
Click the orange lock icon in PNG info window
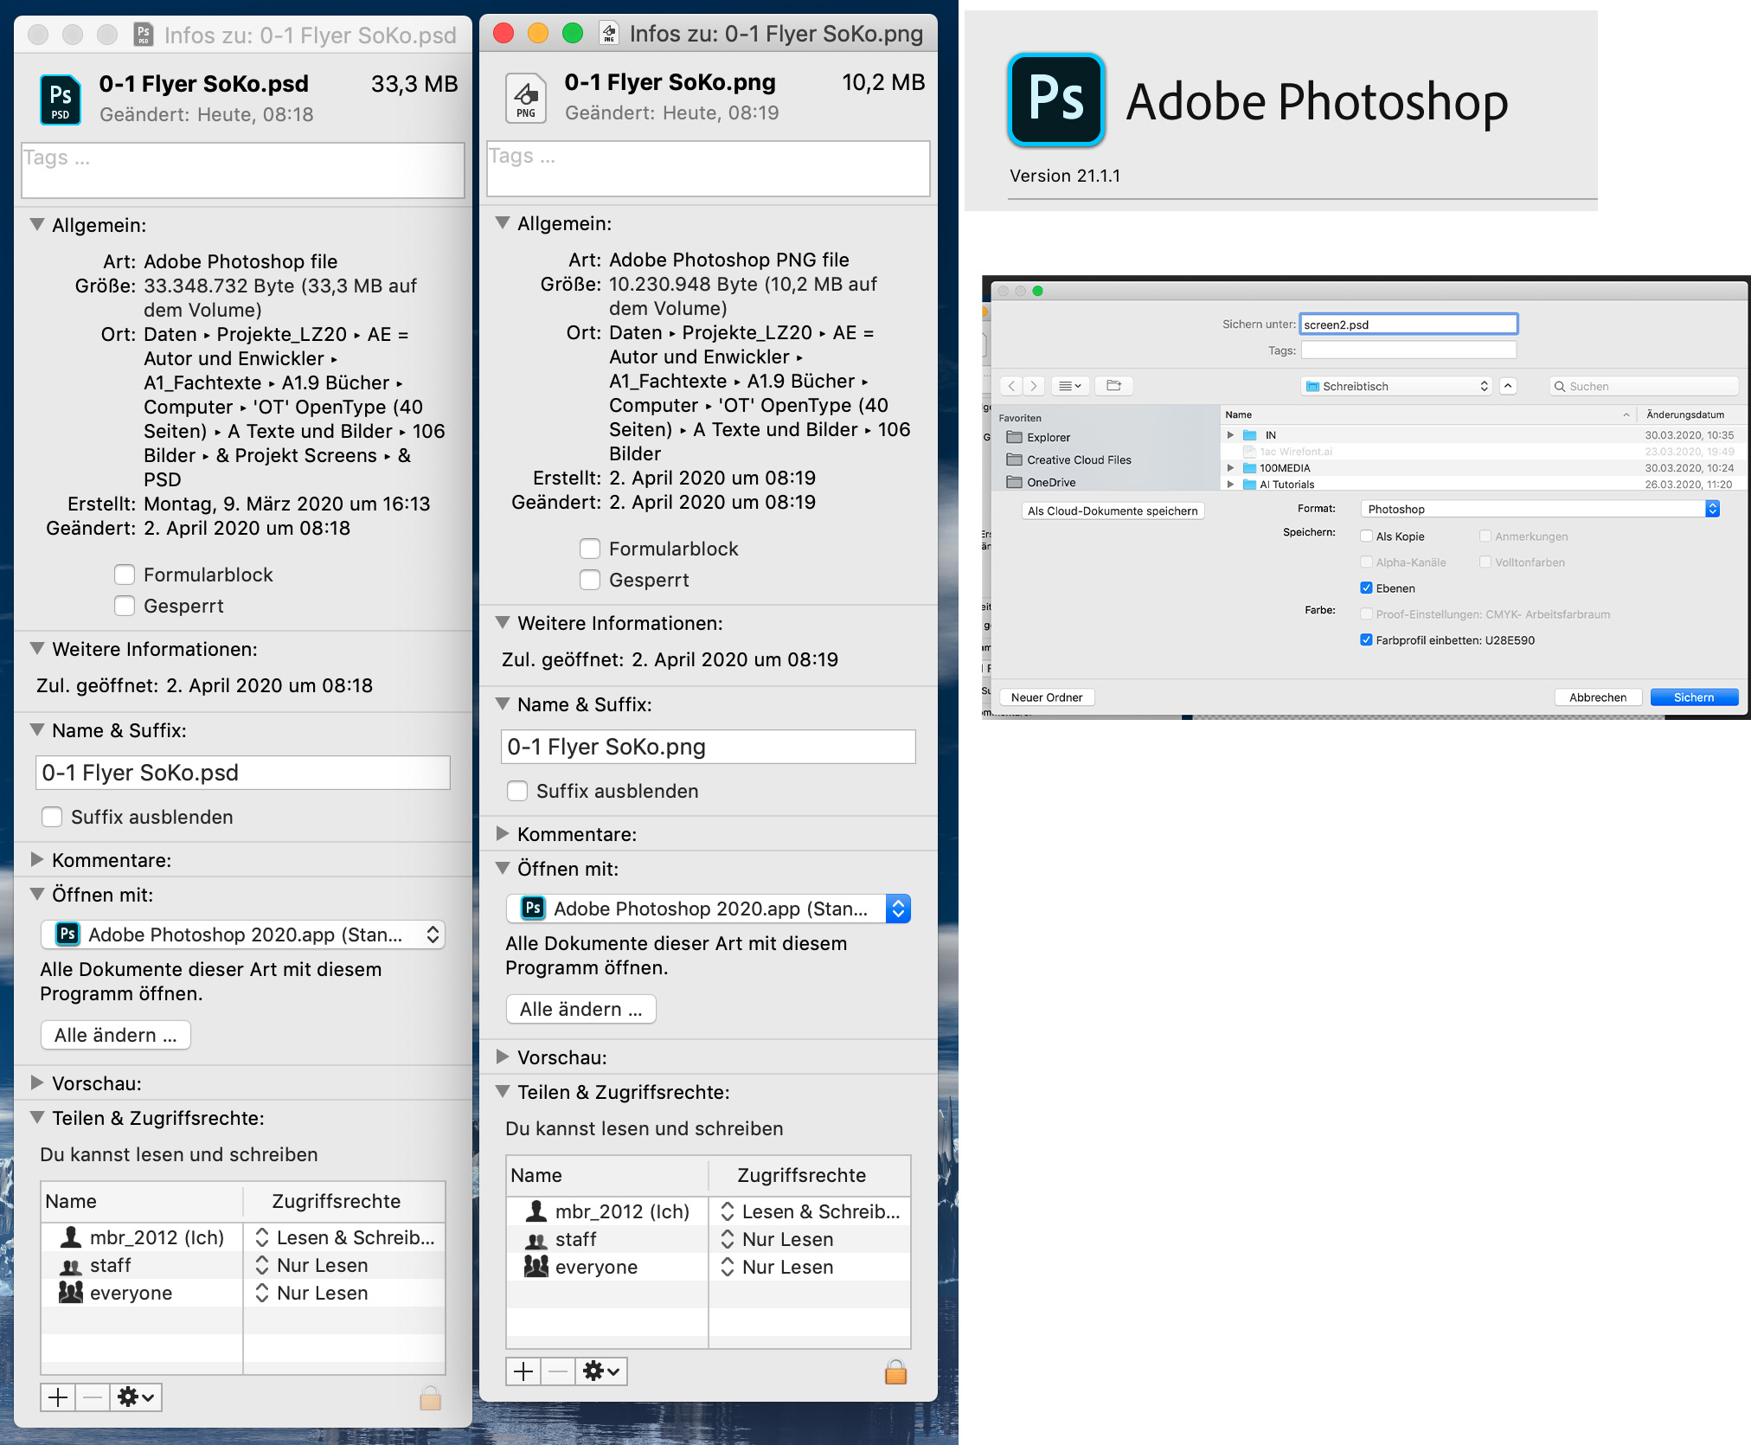895,1371
